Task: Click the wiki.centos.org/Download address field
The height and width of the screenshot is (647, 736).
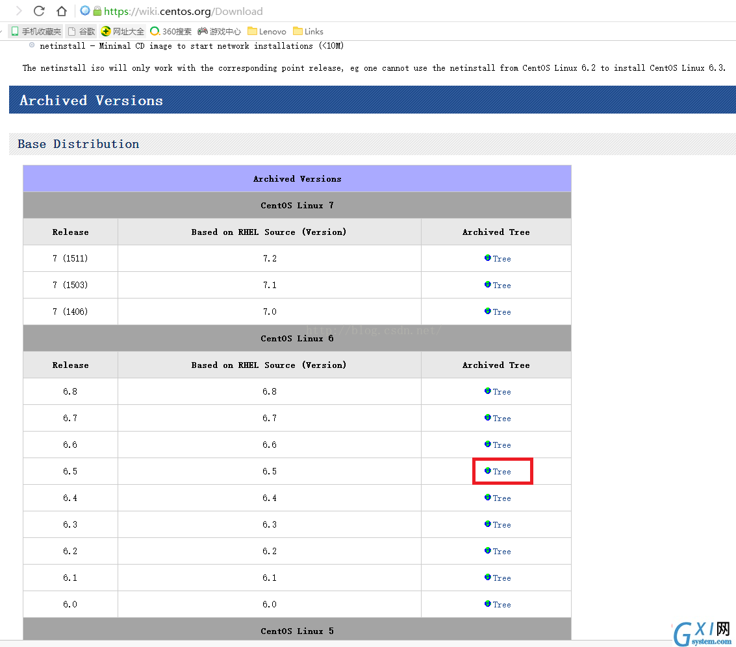Action: pos(183,11)
